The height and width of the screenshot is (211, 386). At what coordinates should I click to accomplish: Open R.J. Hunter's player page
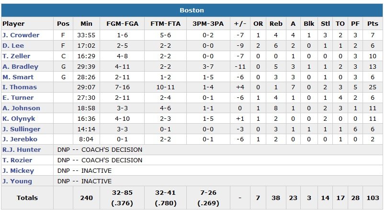pyautogui.click(x=22, y=150)
